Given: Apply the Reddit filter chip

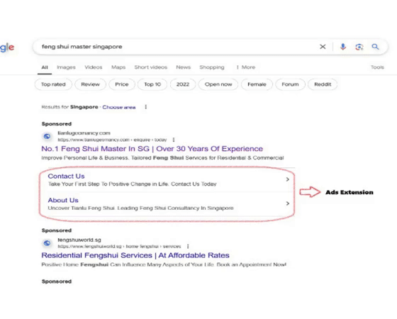Looking at the screenshot, I should (323, 84).
